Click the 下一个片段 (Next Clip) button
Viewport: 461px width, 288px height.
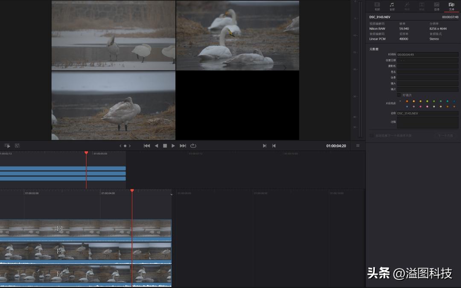pos(445,136)
